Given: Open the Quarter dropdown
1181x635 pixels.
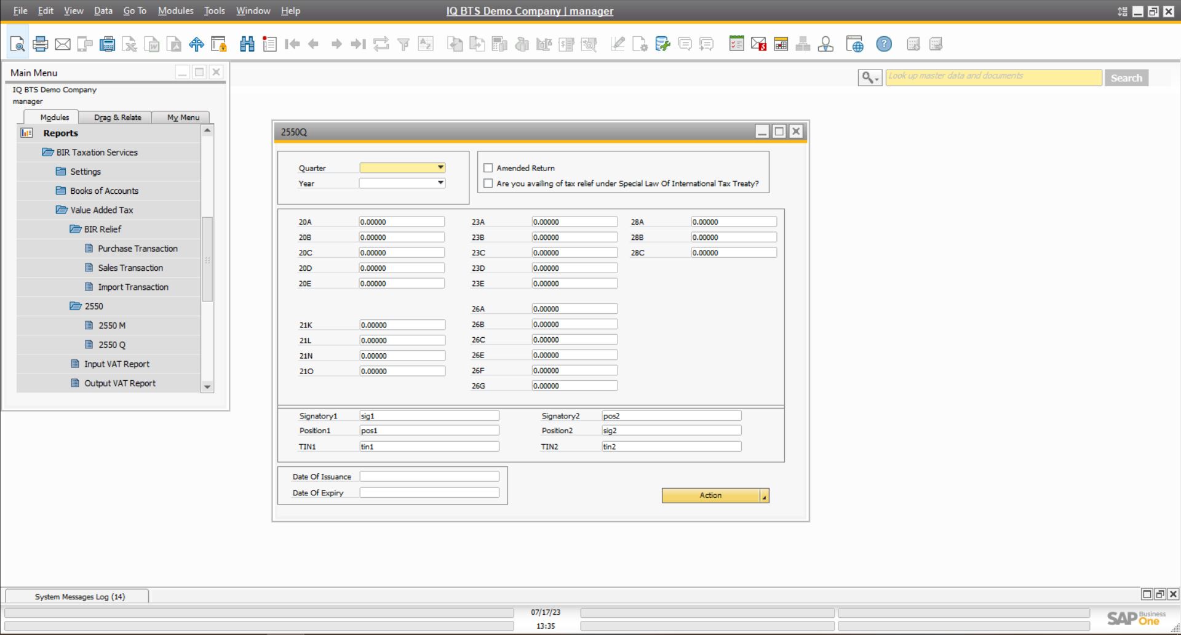Looking at the screenshot, I should click(x=440, y=167).
